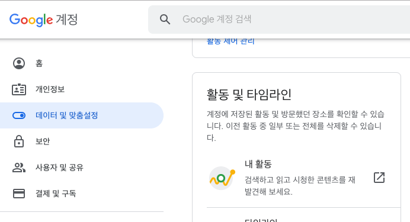Select 데이터 및 맞춤설정 sidebar item
Viewport: 410px width, 222px height.
point(82,115)
